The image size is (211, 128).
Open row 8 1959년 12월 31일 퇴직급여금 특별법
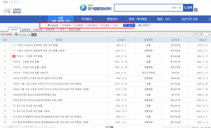47,84
